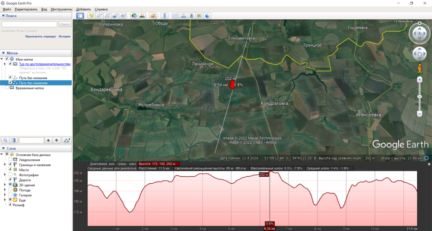Select the Add Polygon tool

coord(99,16)
